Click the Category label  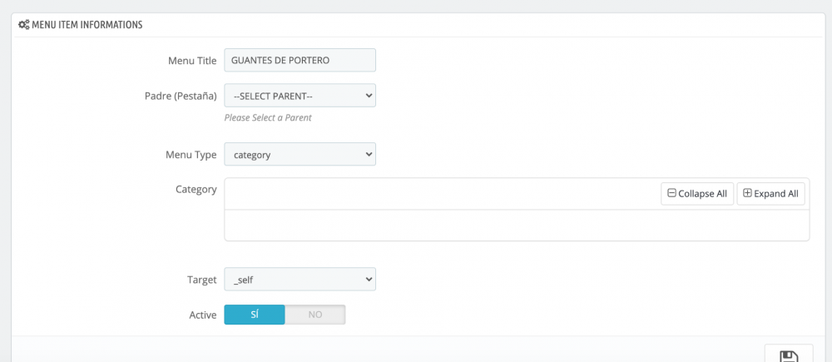[196, 189]
